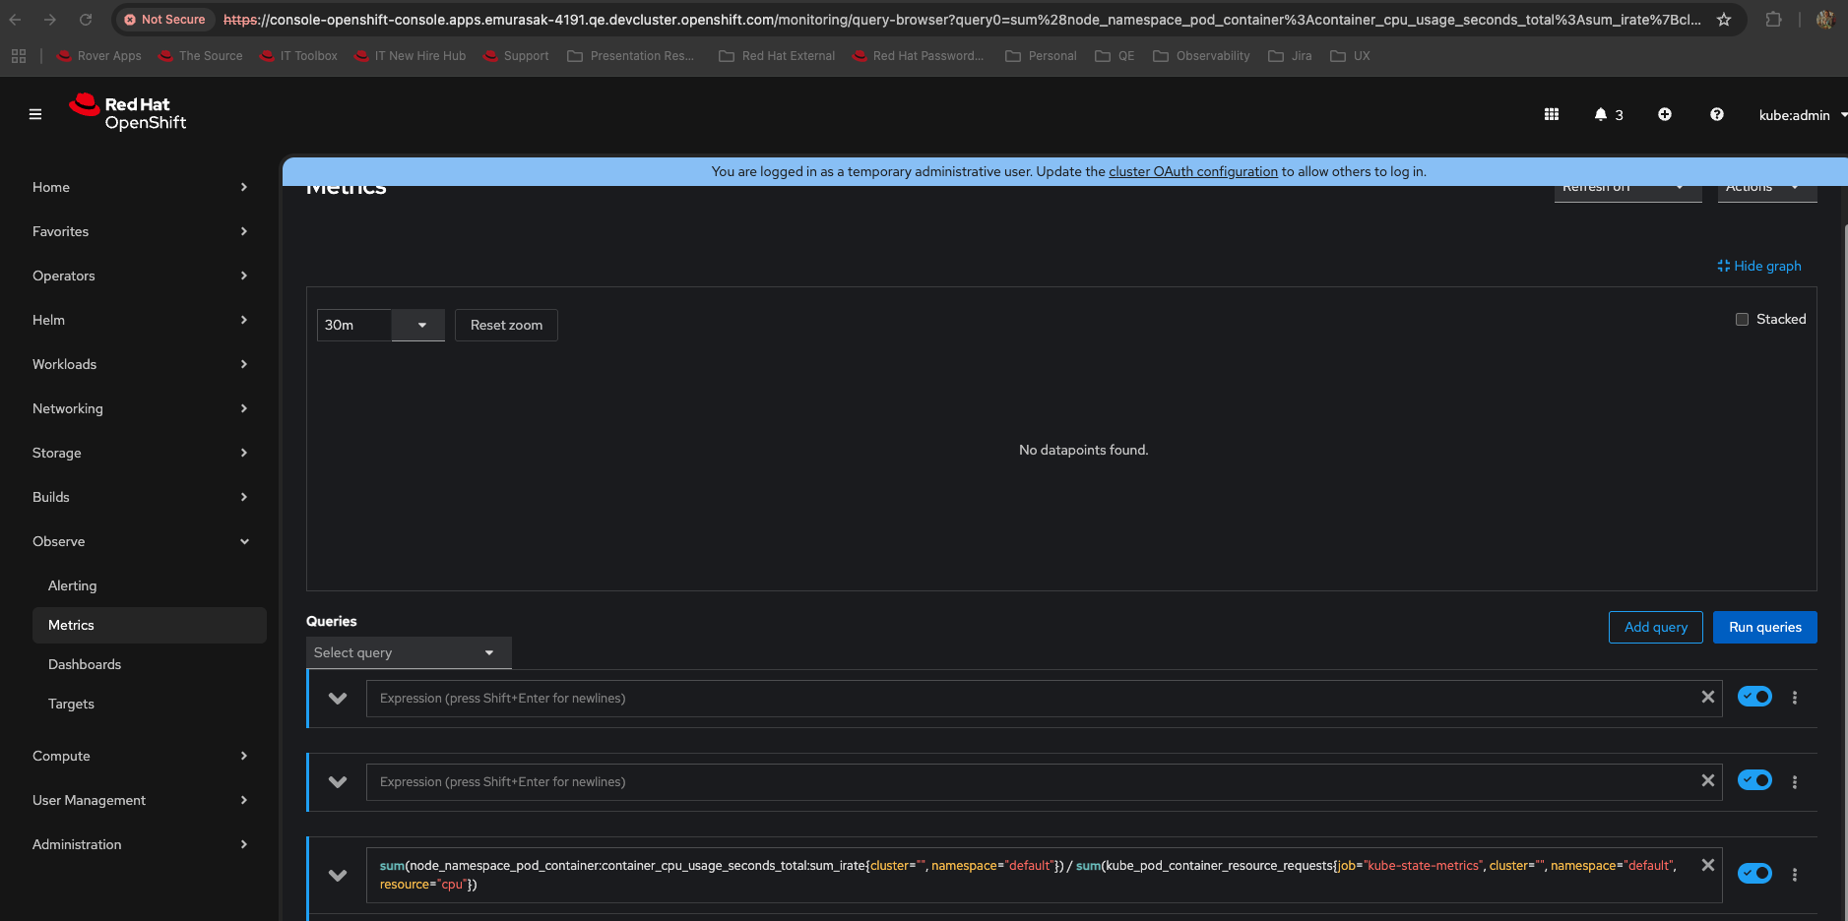
Task: Clear the first query expression
Action: coord(1708,697)
